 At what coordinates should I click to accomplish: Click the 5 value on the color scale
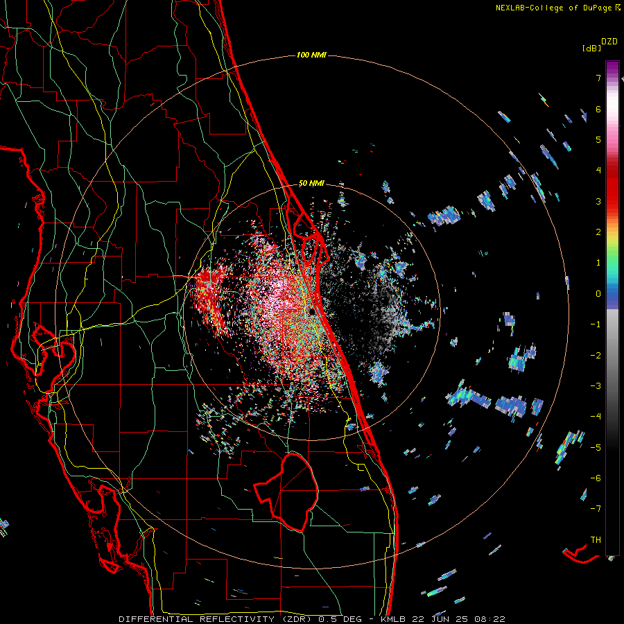(598, 139)
